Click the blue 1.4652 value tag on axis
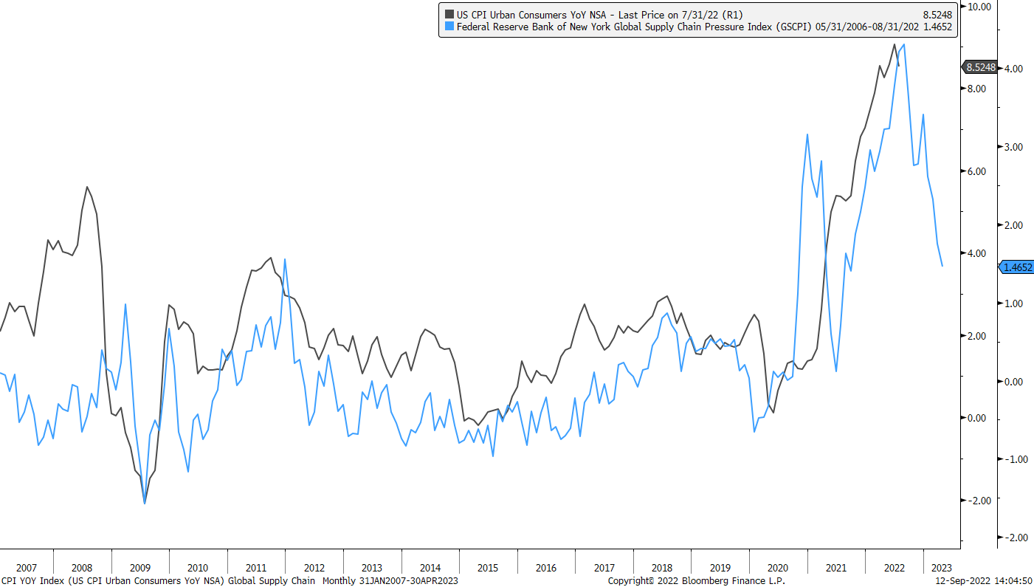This screenshot has width=1034, height=587. tap(1016, 267)
